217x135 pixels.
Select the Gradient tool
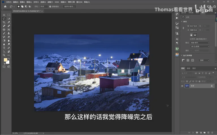coord(4,40)
